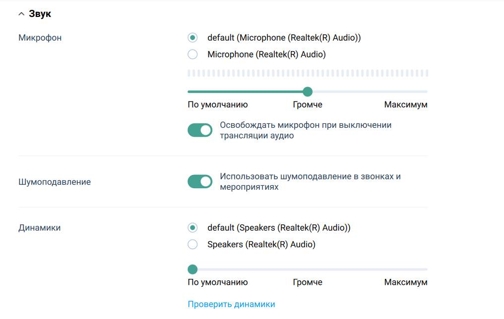The width and height of the screenshot is (504, 319).
Task: Select default Microphone (Realtek(R) Audio)
Action: pyautogui.click(x=192, y=37)
